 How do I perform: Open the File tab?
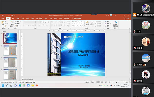pyautogui.click(x=3, y=19)
